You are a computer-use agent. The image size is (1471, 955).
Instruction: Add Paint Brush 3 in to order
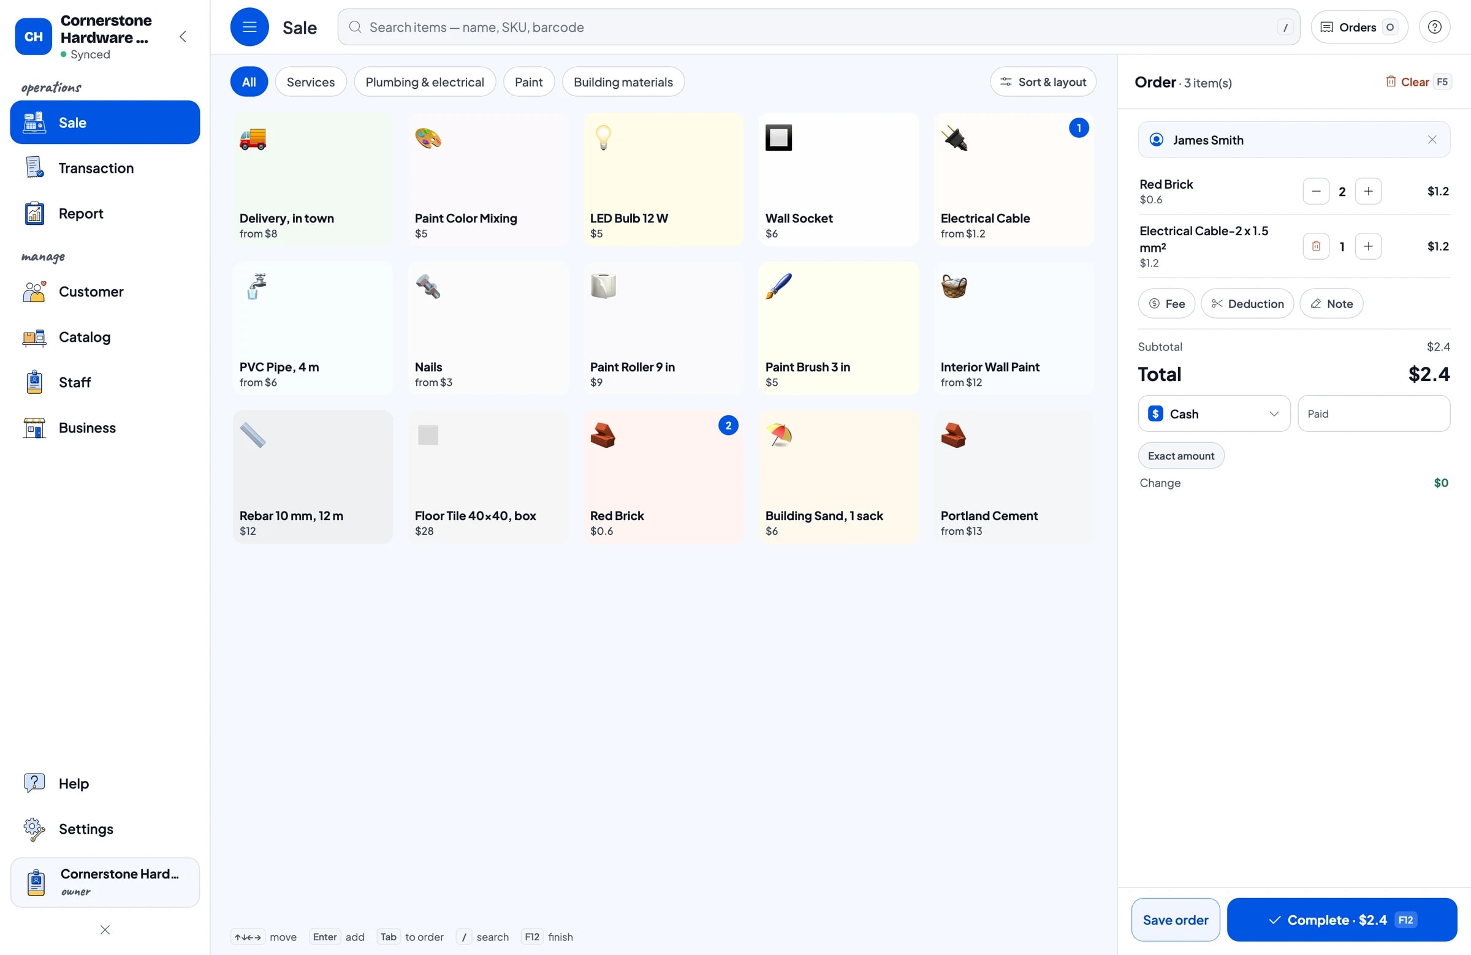[x=838, y=328]
